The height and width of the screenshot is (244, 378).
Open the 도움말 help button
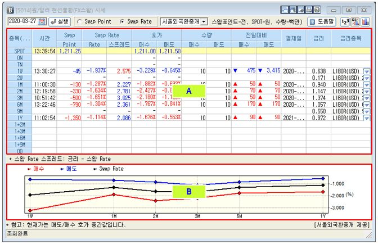point(322,22)
